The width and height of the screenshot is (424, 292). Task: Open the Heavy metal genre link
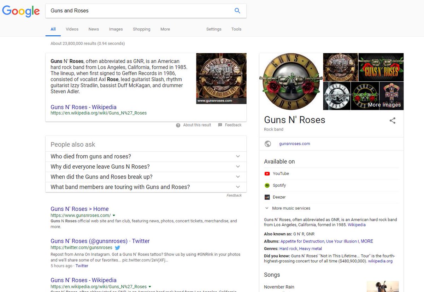point(311,249)
